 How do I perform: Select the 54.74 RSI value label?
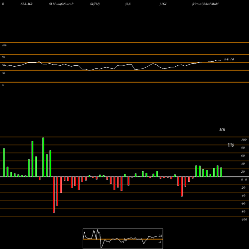coord(229,59)
